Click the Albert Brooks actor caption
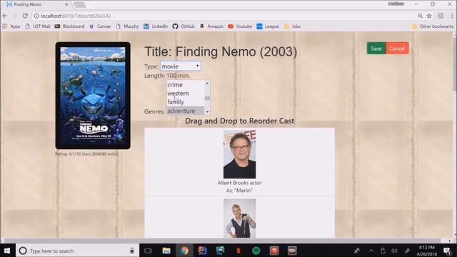Screen dimensions: 457x257 coord(240,183)
